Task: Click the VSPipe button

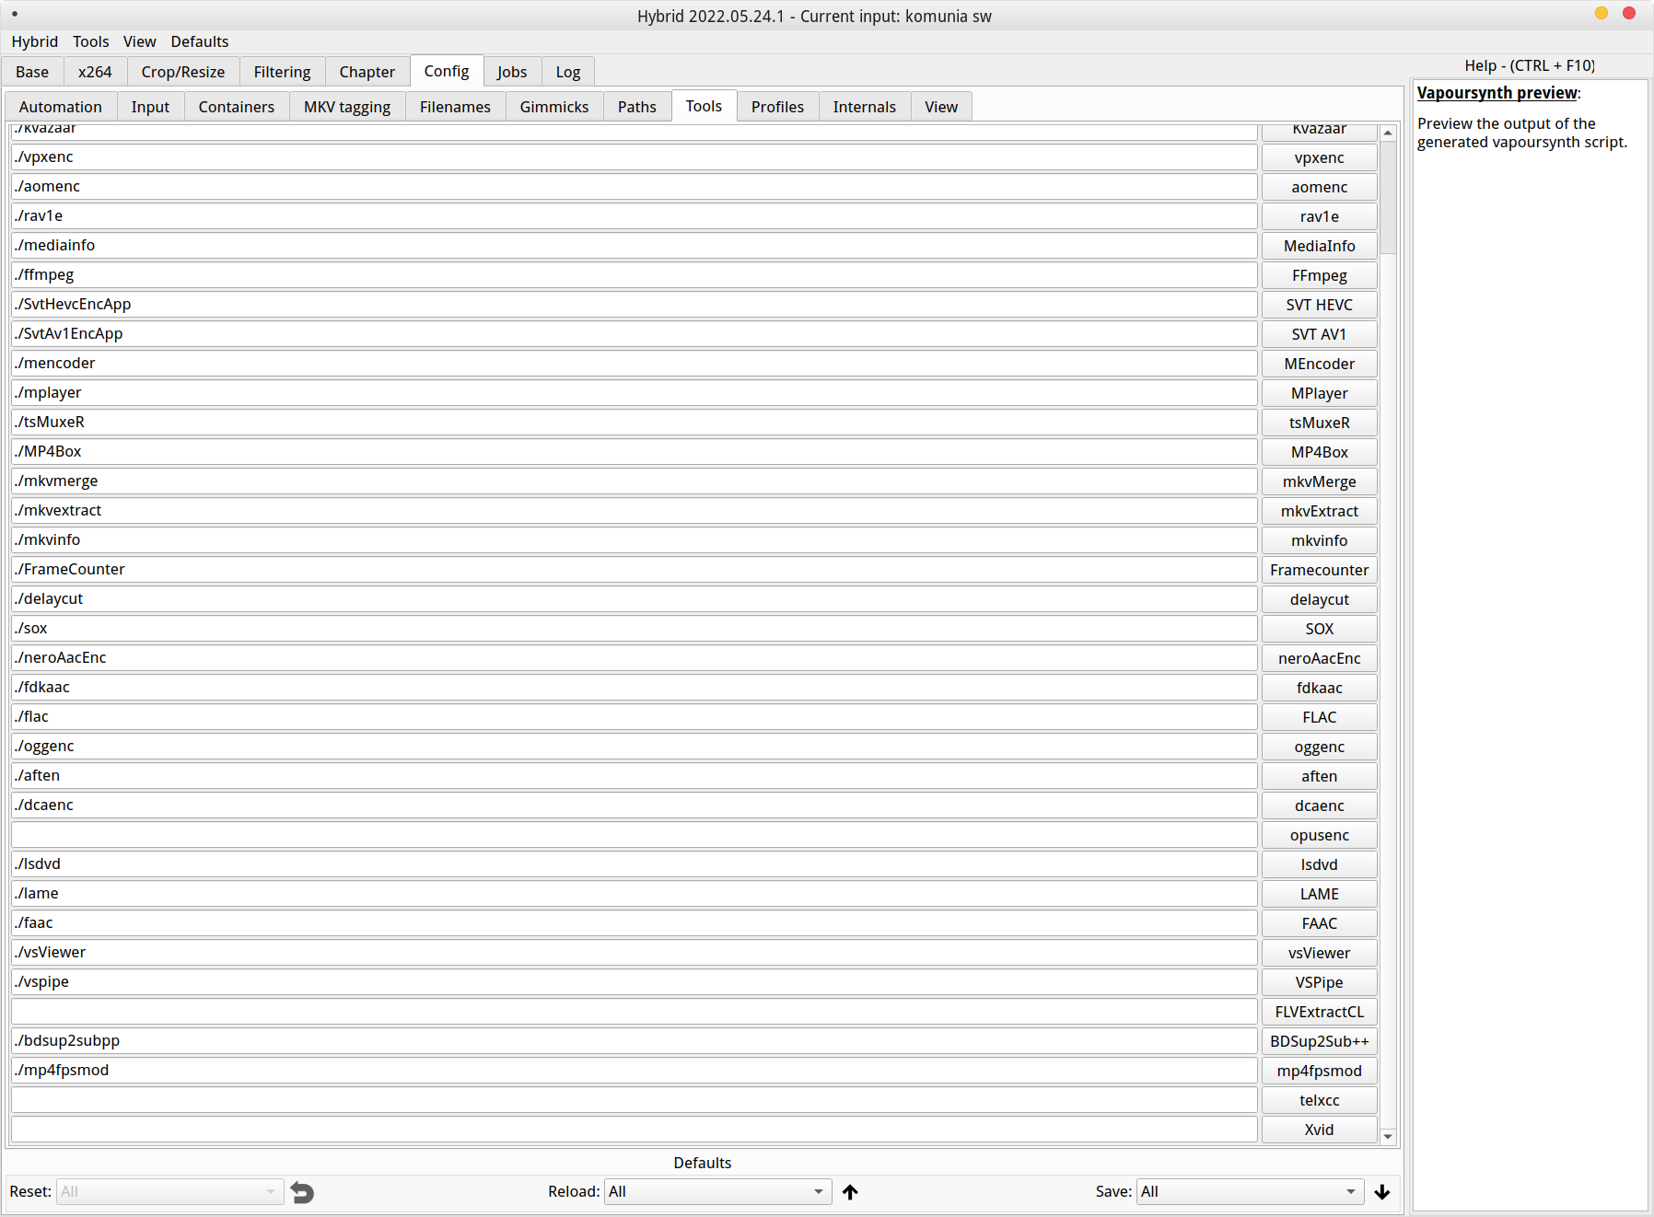Action: point(1319,982)
